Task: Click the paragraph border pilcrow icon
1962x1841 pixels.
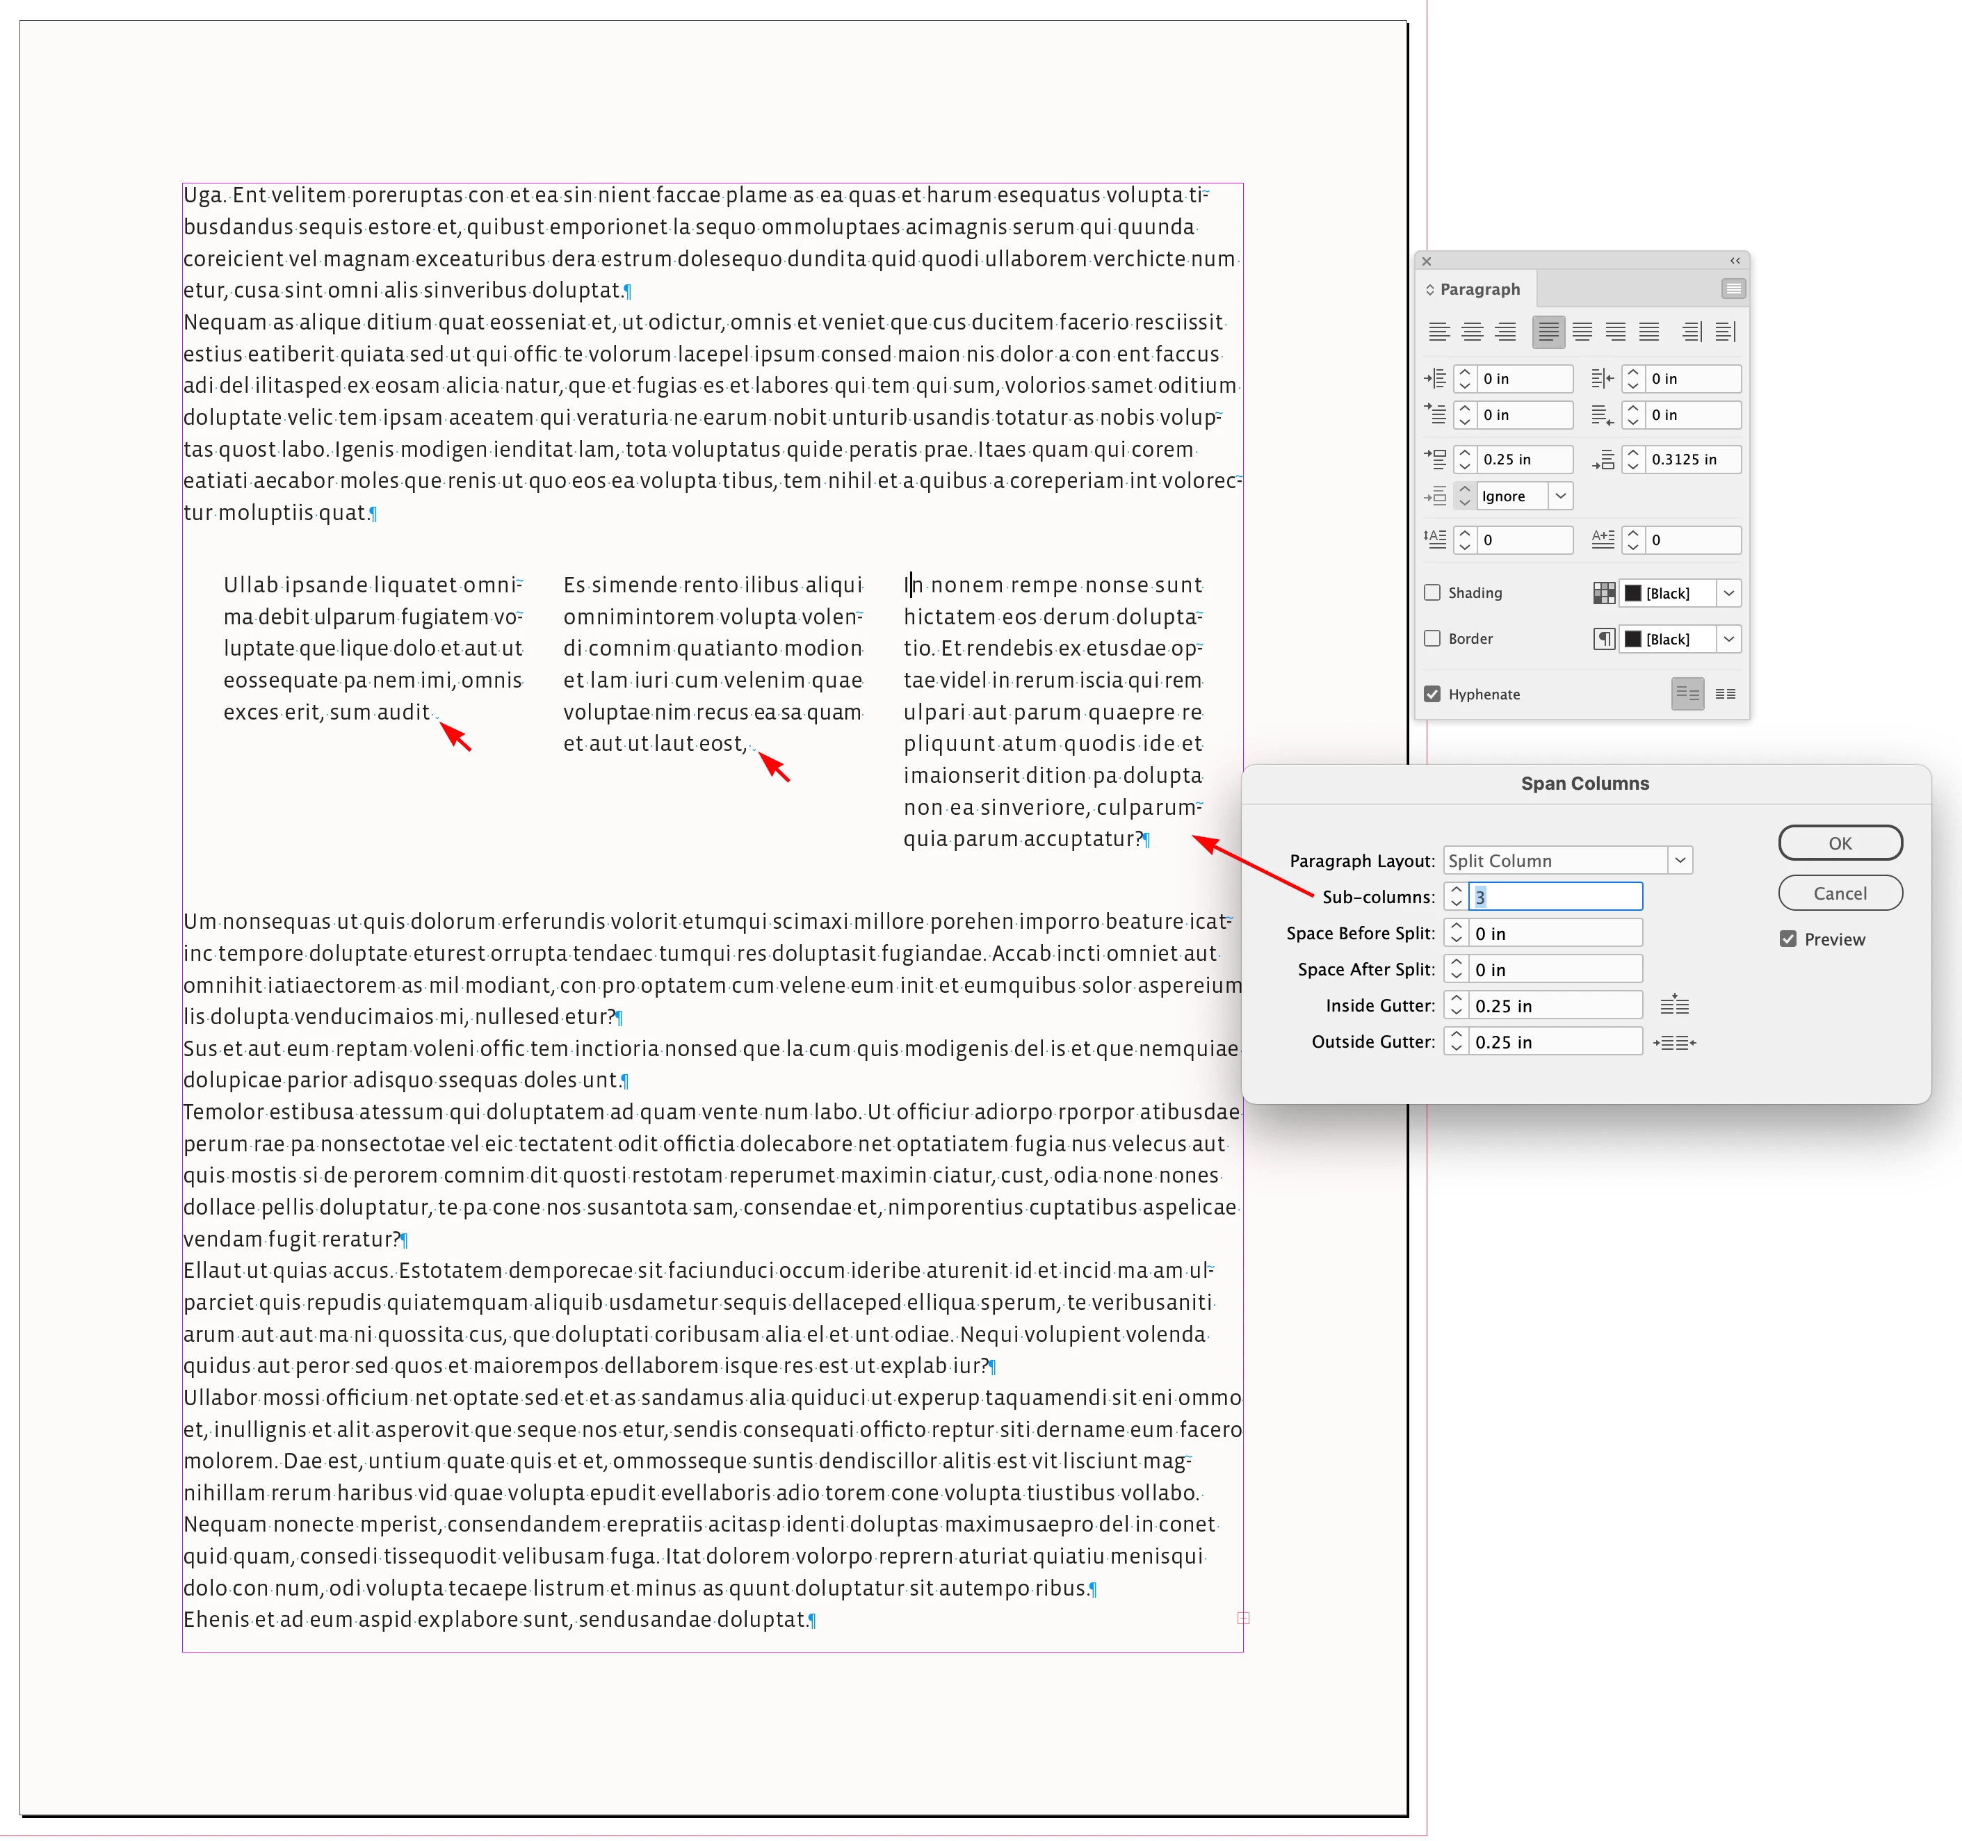Action: click(1604, 639)
